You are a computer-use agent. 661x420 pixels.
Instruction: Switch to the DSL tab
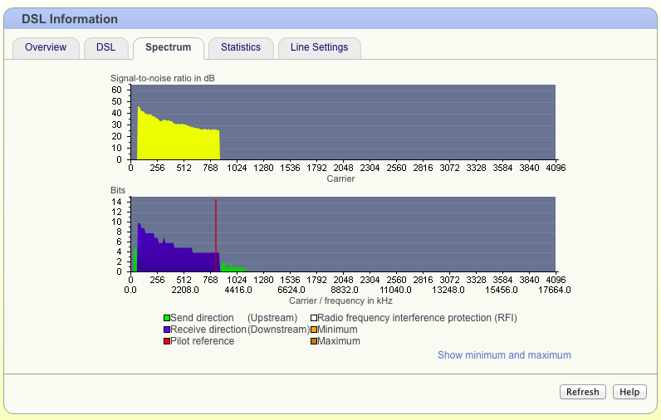pos(105,48)
